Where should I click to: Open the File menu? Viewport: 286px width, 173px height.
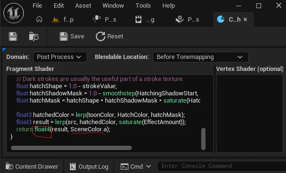pos(37,6)
